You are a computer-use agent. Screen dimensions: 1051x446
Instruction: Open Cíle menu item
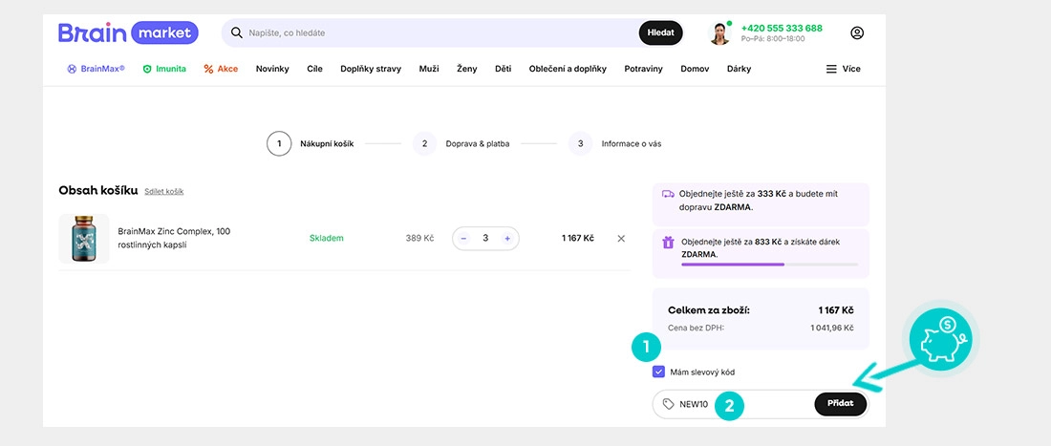[315, 69]
